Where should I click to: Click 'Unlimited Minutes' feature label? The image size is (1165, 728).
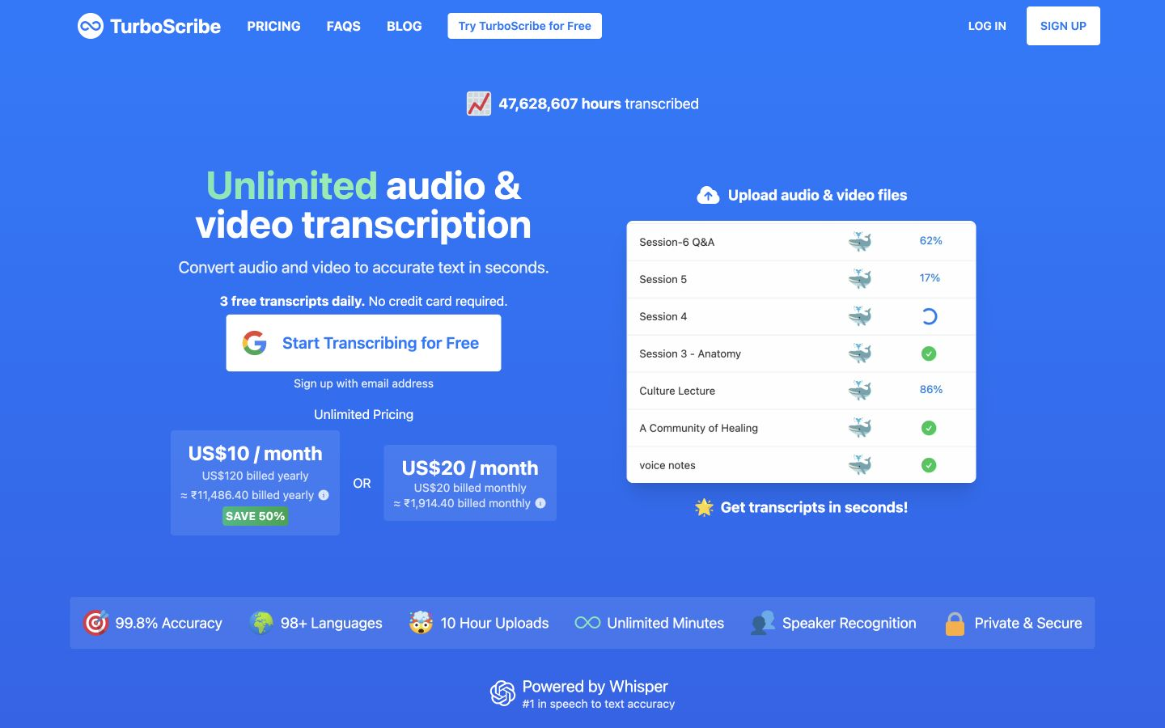point(665,623)
